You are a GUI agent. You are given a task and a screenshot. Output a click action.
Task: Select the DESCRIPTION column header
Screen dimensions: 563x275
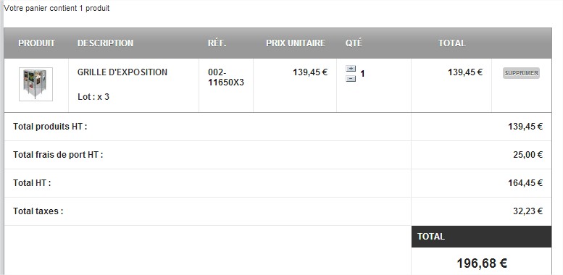(x=106, y=43)
